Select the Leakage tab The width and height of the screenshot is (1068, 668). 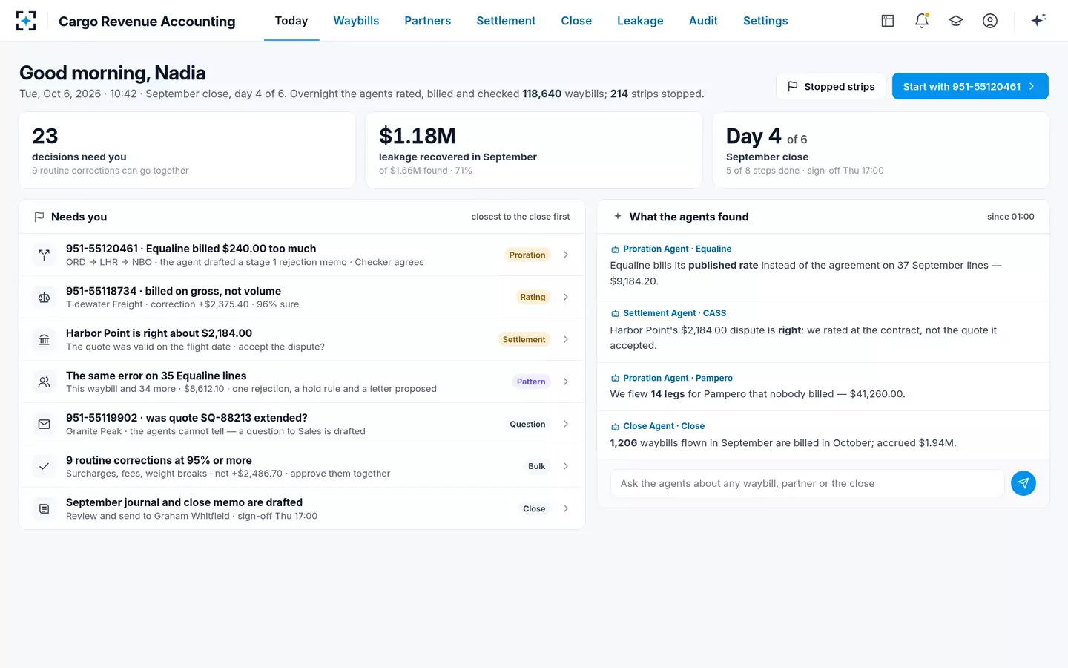(x=640, y=21)
